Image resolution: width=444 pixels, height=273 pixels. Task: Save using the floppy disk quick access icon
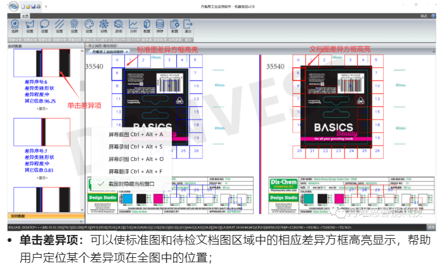pos(33,6)
